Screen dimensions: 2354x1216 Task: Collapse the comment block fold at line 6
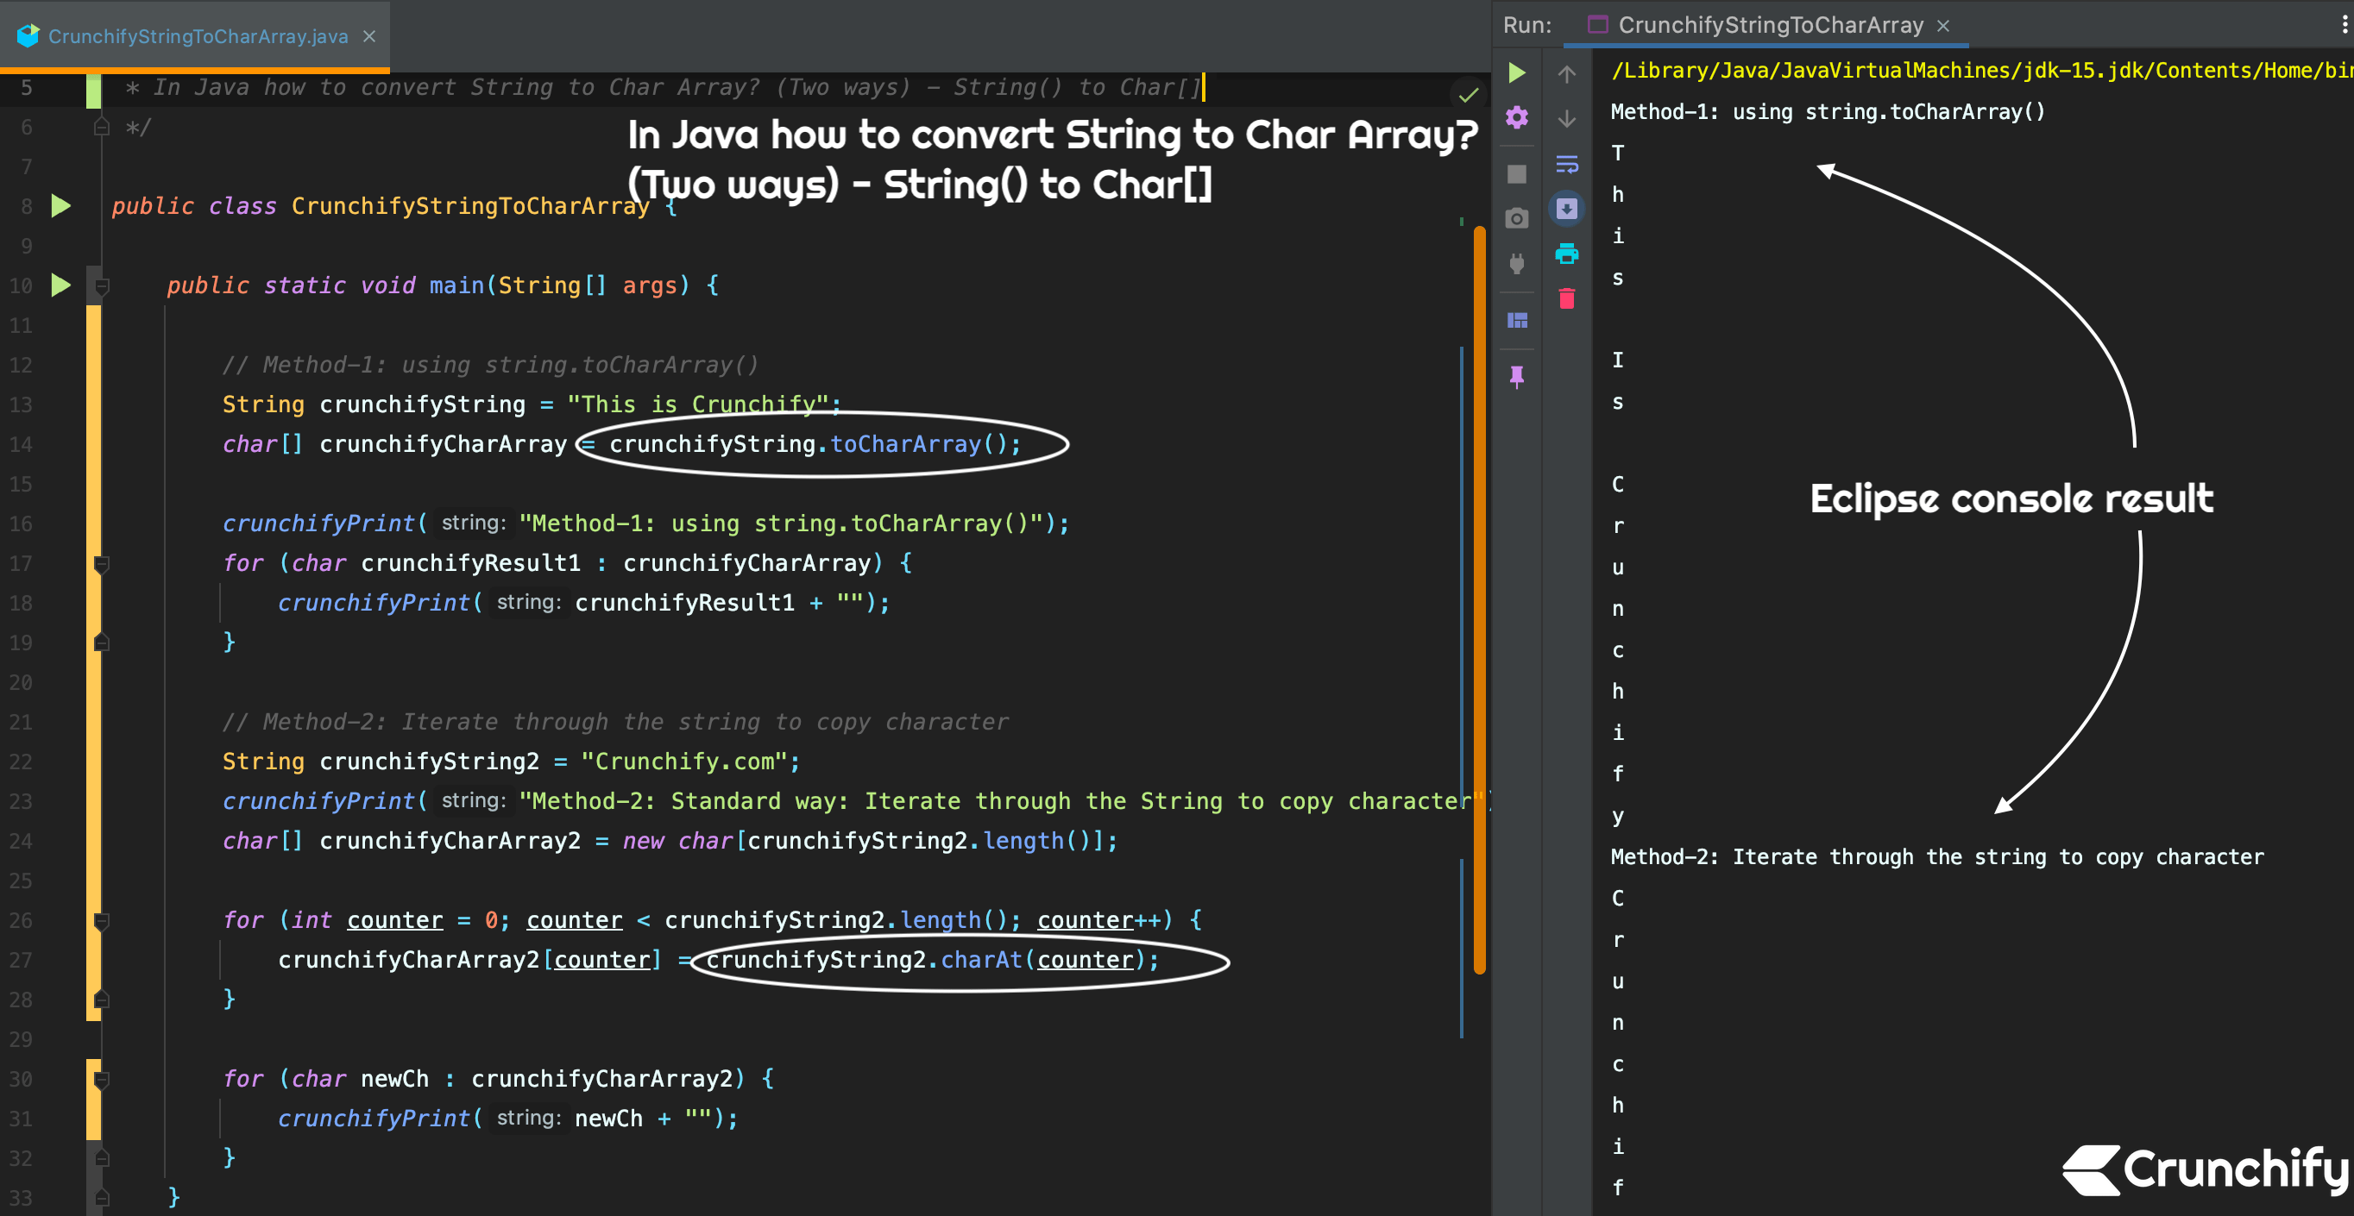103,126
